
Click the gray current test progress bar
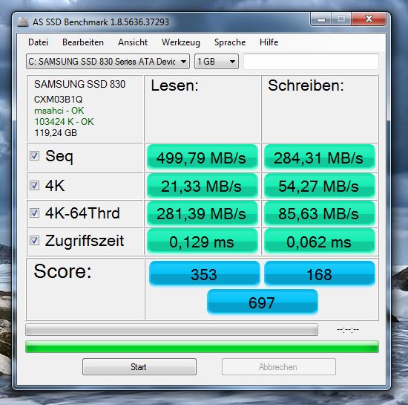pos(171,330)
